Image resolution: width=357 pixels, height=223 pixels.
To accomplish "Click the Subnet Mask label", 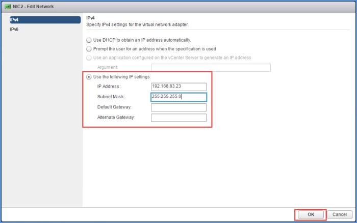I will click(x=111, y=97).
